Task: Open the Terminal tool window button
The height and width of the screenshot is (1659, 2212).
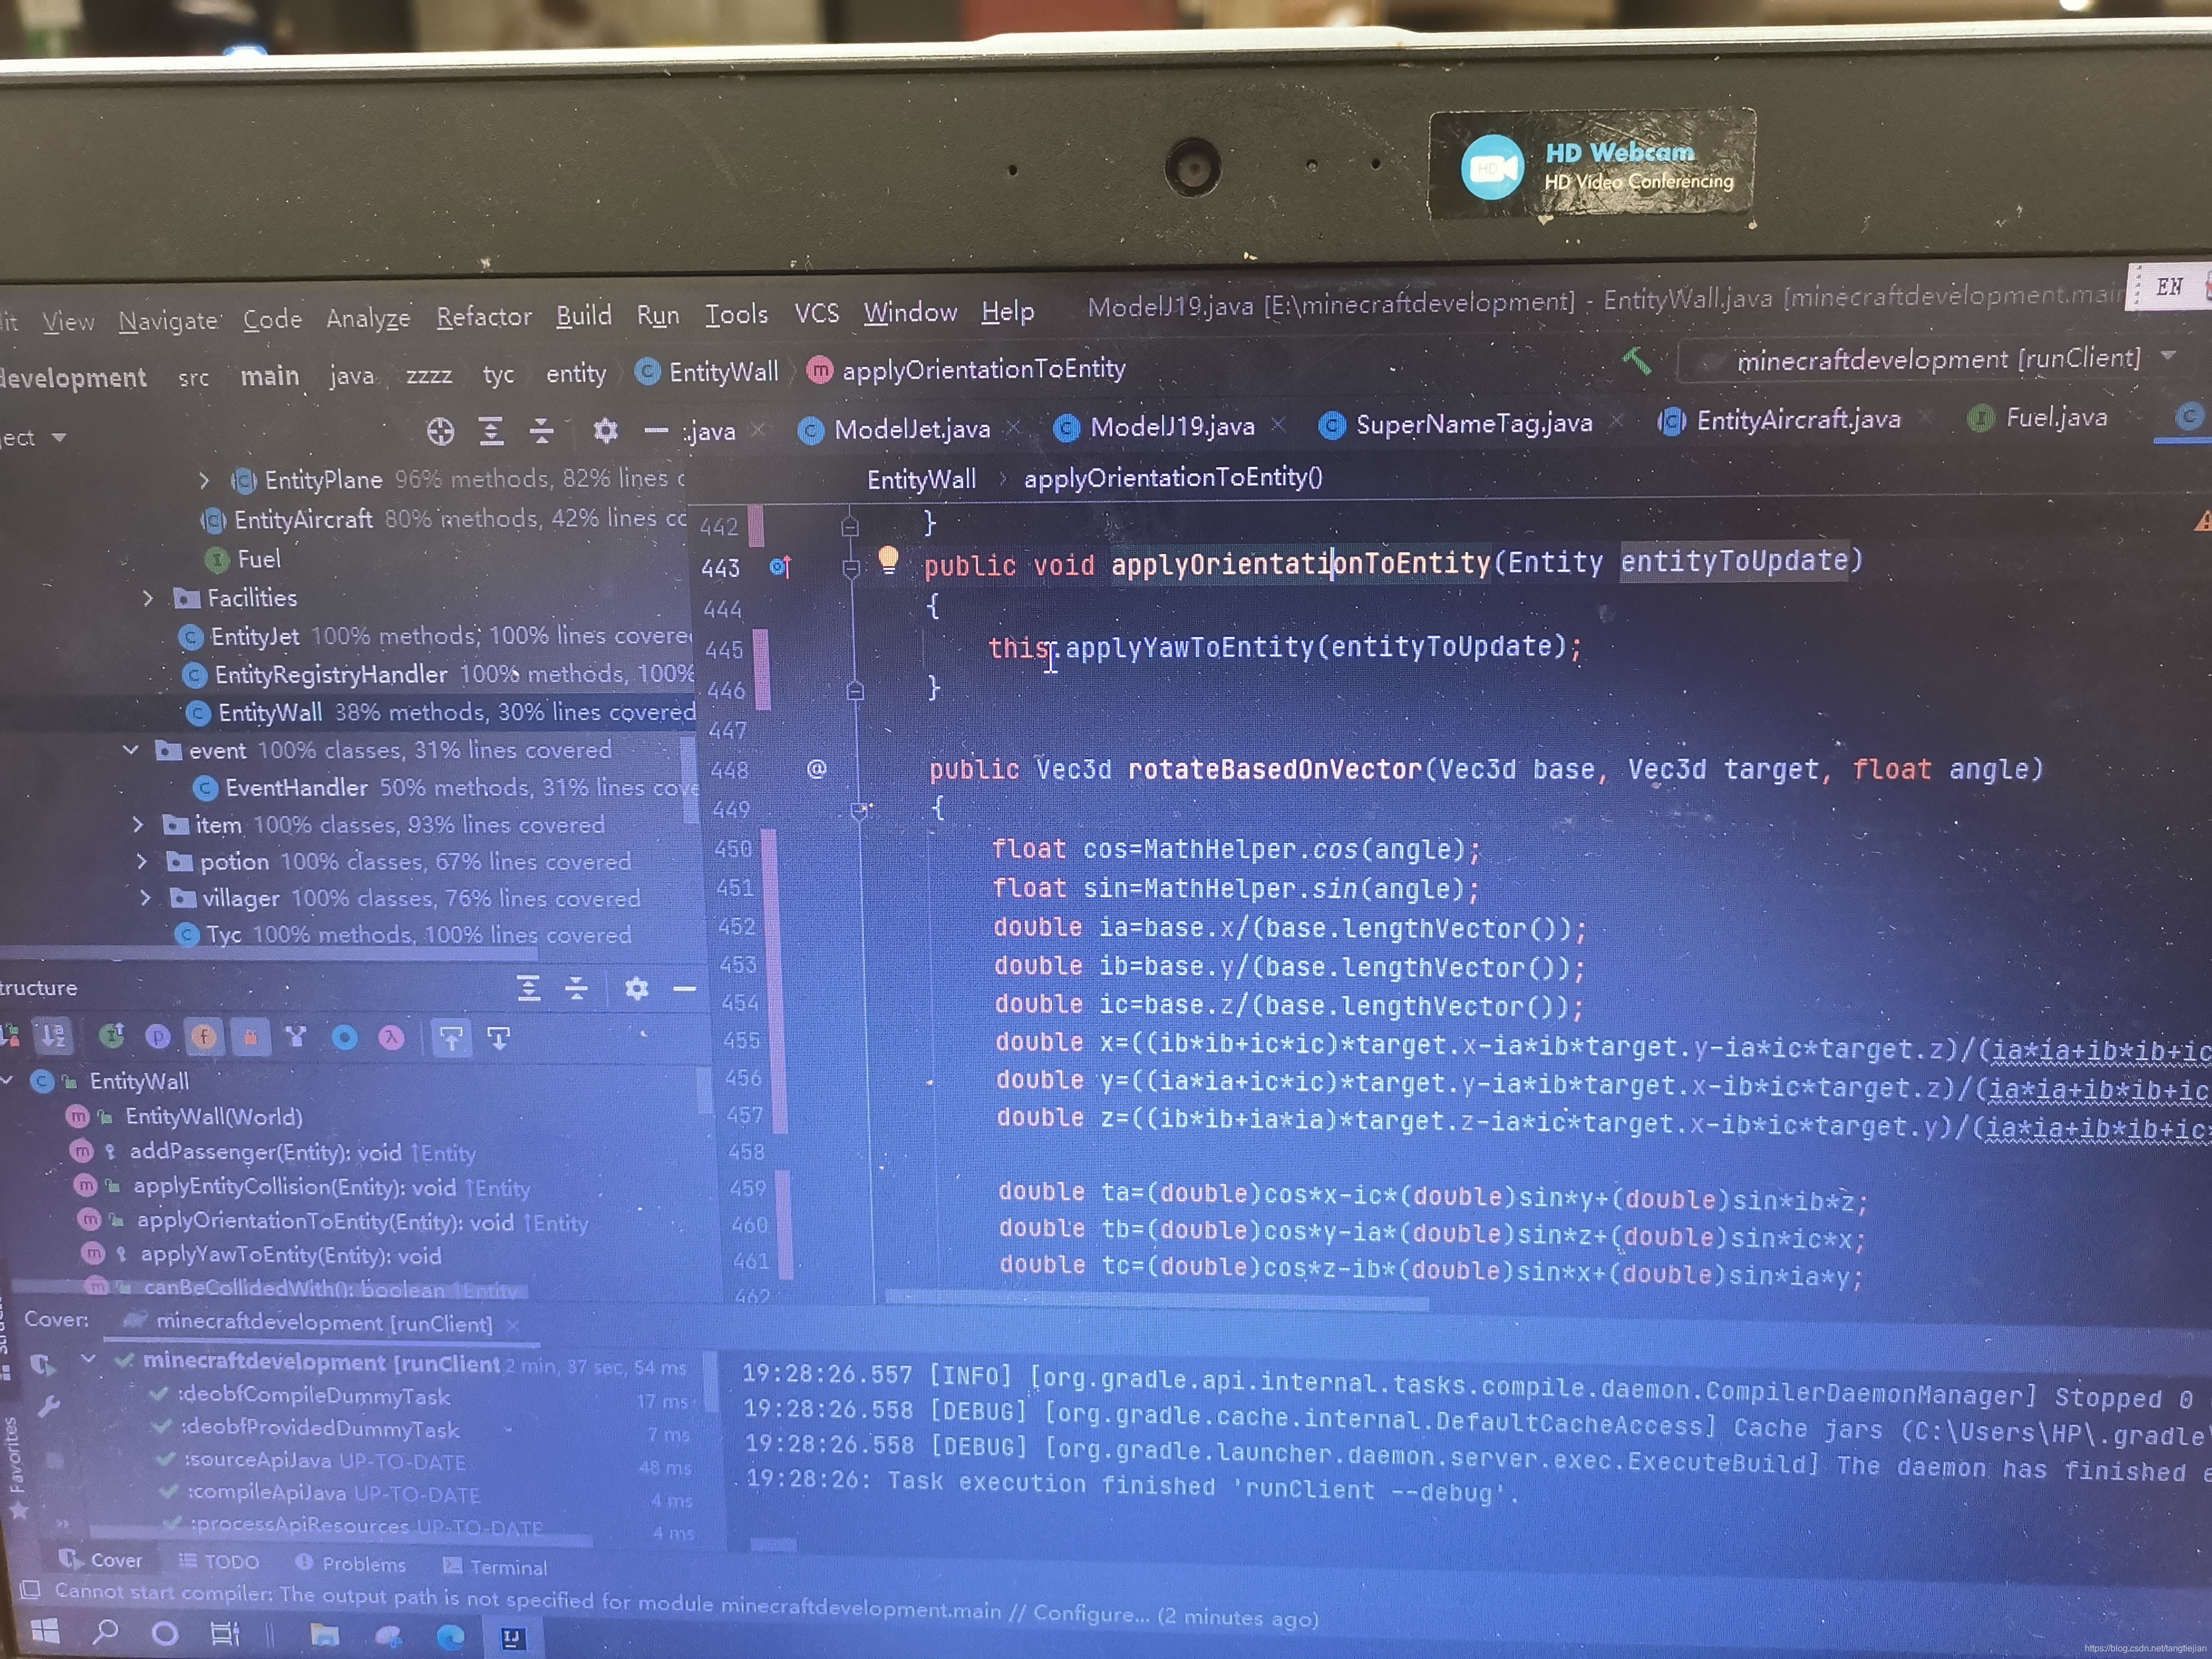Action: (x=496, y=1566)
